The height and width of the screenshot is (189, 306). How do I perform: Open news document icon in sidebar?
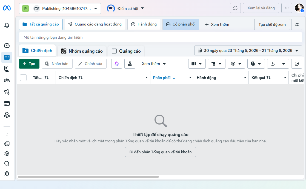7,144
